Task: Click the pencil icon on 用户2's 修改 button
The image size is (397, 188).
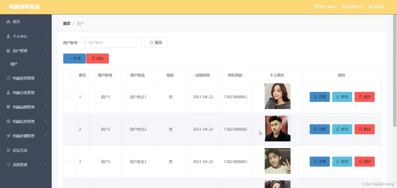Action: pyautogui.click(x=338, y=129)
